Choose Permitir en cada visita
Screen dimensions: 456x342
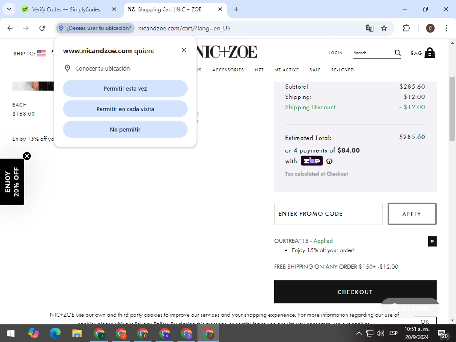[125, 109]
